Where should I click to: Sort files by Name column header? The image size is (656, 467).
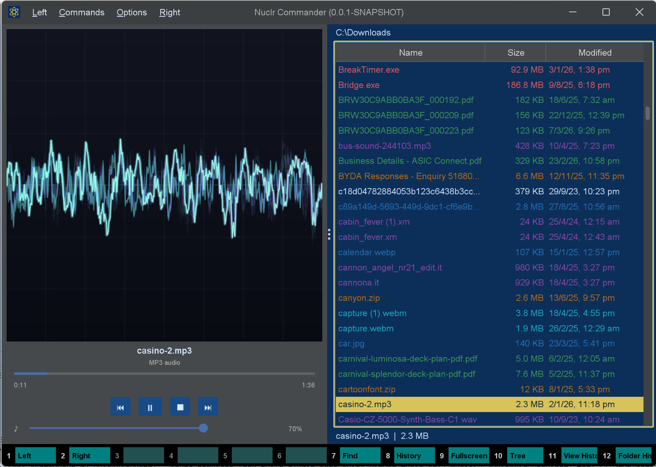tap(410, 52)
